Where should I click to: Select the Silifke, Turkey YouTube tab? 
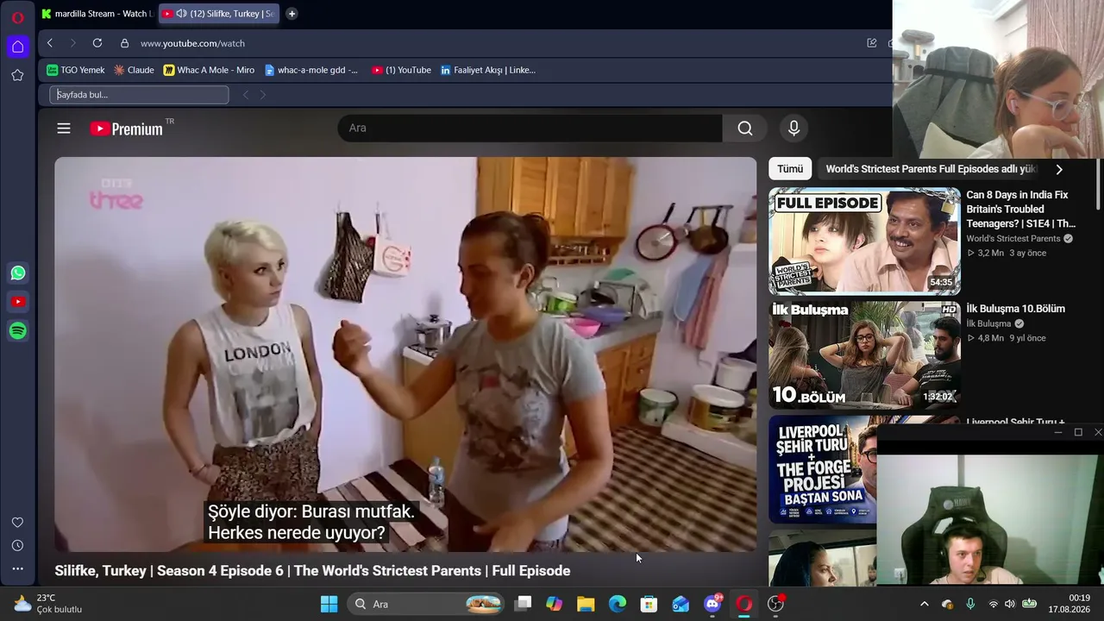coord(219,14)
